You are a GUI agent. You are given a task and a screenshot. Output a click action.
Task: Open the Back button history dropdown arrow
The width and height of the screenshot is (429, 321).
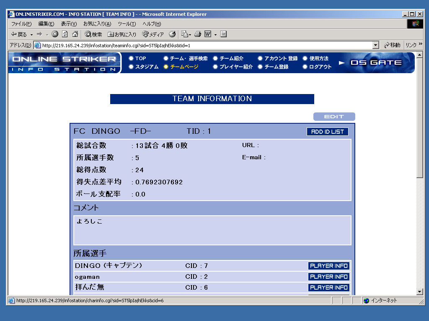click(31, 35)
